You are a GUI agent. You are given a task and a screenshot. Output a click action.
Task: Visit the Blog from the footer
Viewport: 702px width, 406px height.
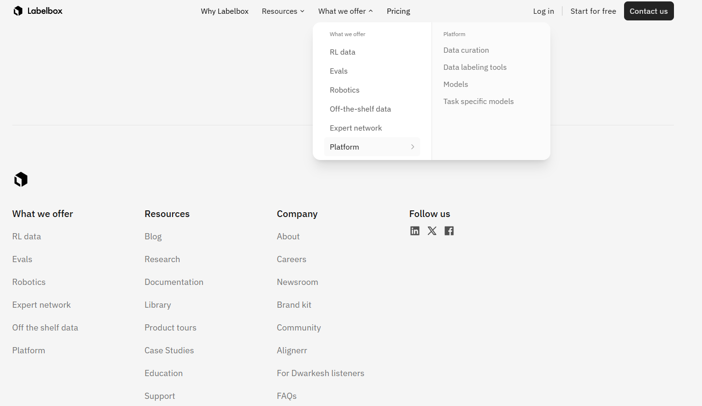[x=153, y=236]
